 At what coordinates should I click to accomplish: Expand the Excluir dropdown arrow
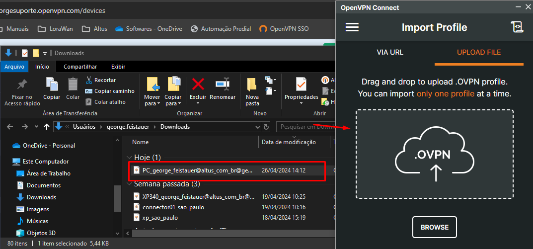pos(198,103)
